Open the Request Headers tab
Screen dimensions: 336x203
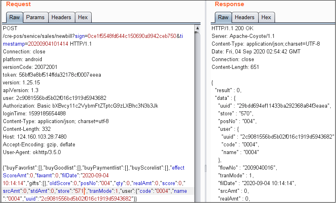61,17
